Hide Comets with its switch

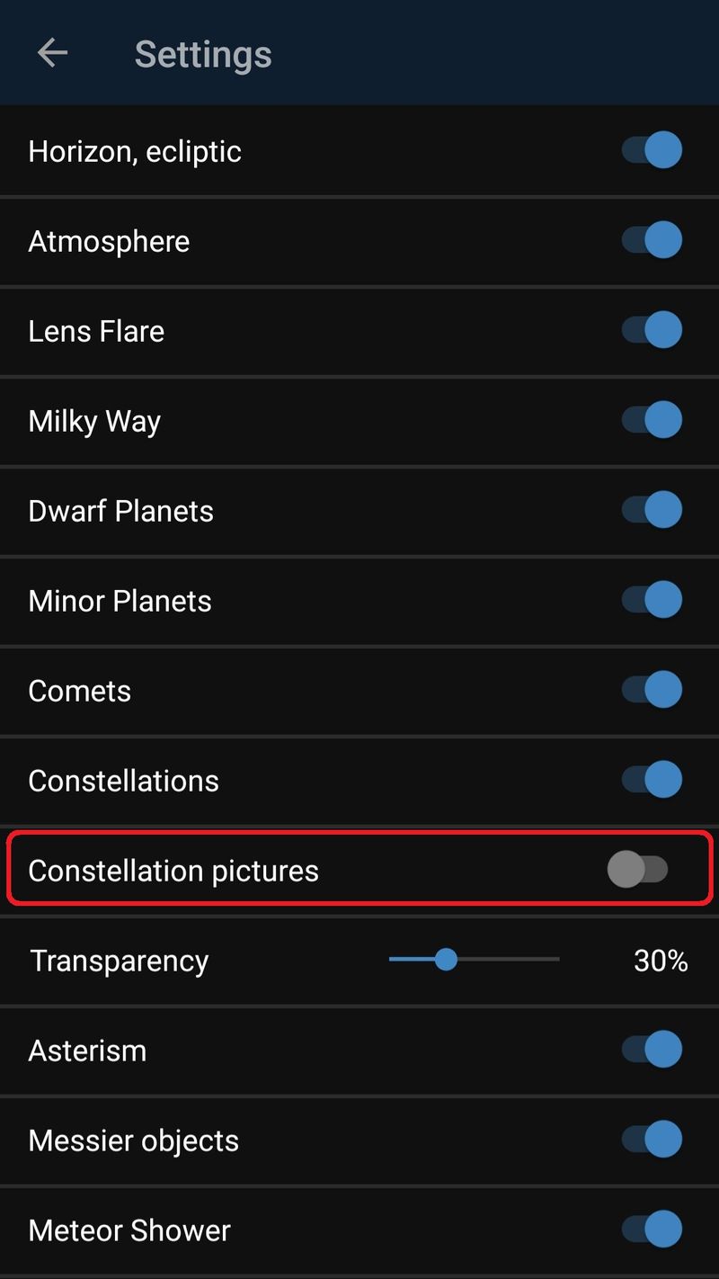pos(652,690)
